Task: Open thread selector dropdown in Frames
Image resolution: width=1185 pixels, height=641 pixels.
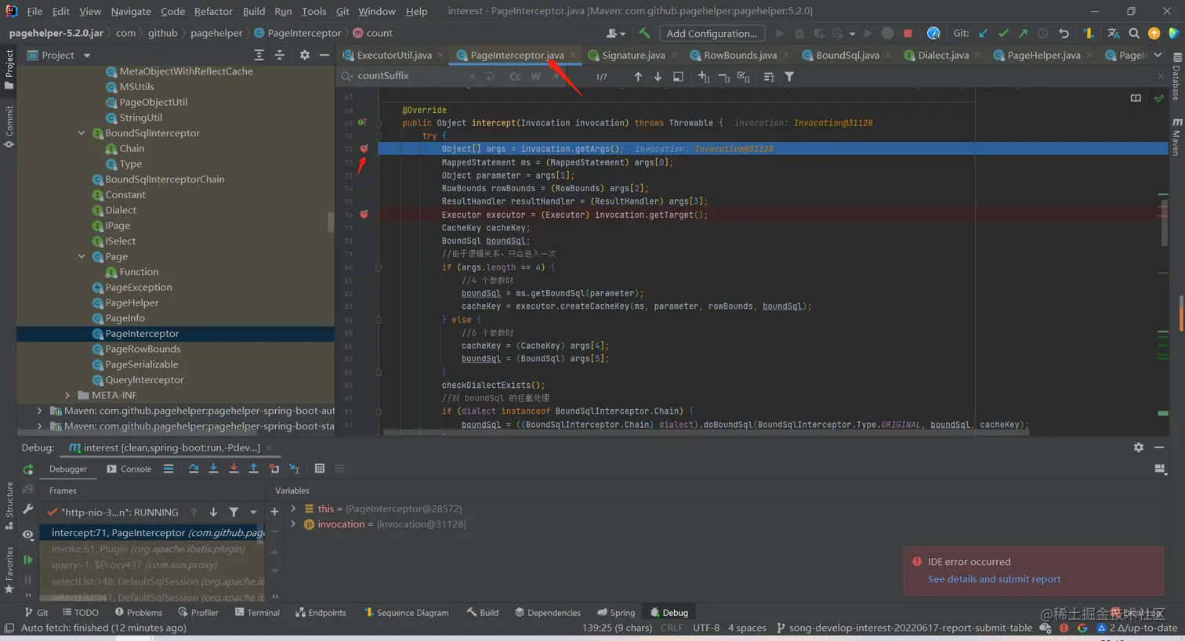Action: tap(253, 512)
